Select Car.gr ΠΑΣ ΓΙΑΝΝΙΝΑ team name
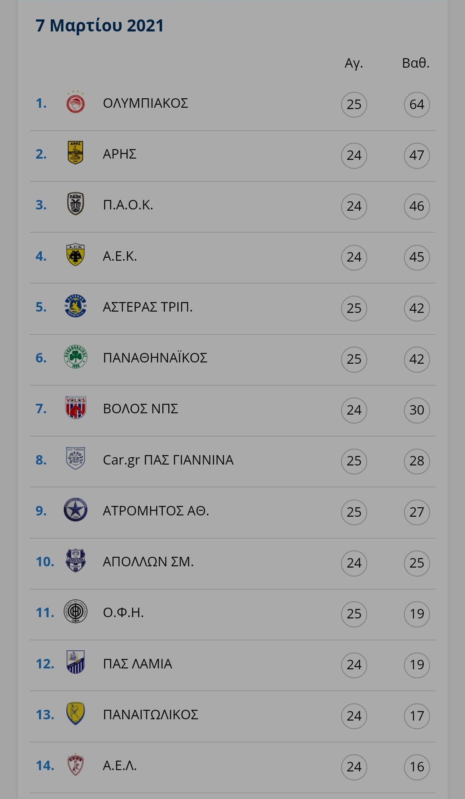This screenshot has height=799, width=465. (x=168, y=460)
